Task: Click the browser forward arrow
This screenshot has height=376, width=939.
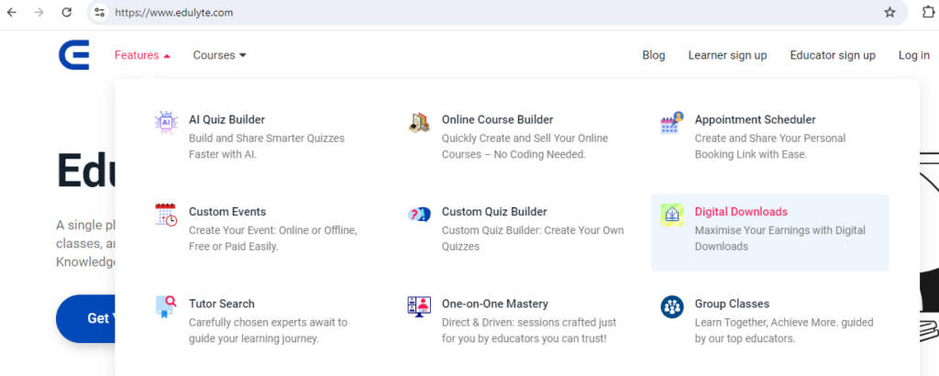Action: (39, 12)
